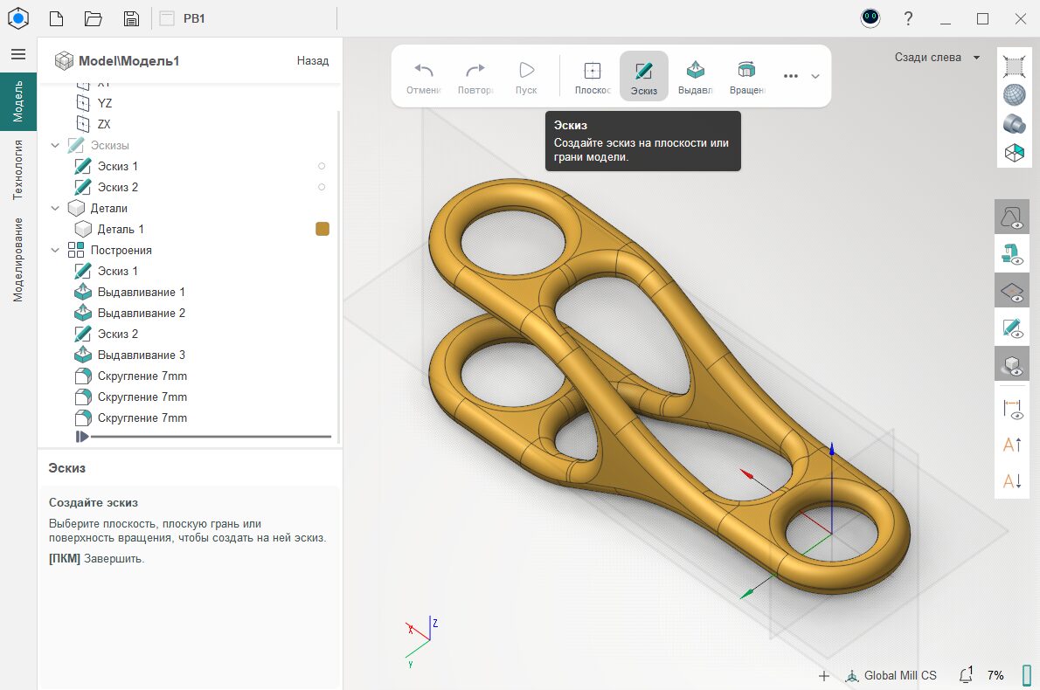Collapse the Построения tree node
The width and height of the screenshot is (1040, 690).
pyautogui.click(x=56, y=251)
